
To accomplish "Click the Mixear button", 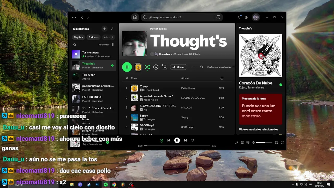I will coord(179,67).
